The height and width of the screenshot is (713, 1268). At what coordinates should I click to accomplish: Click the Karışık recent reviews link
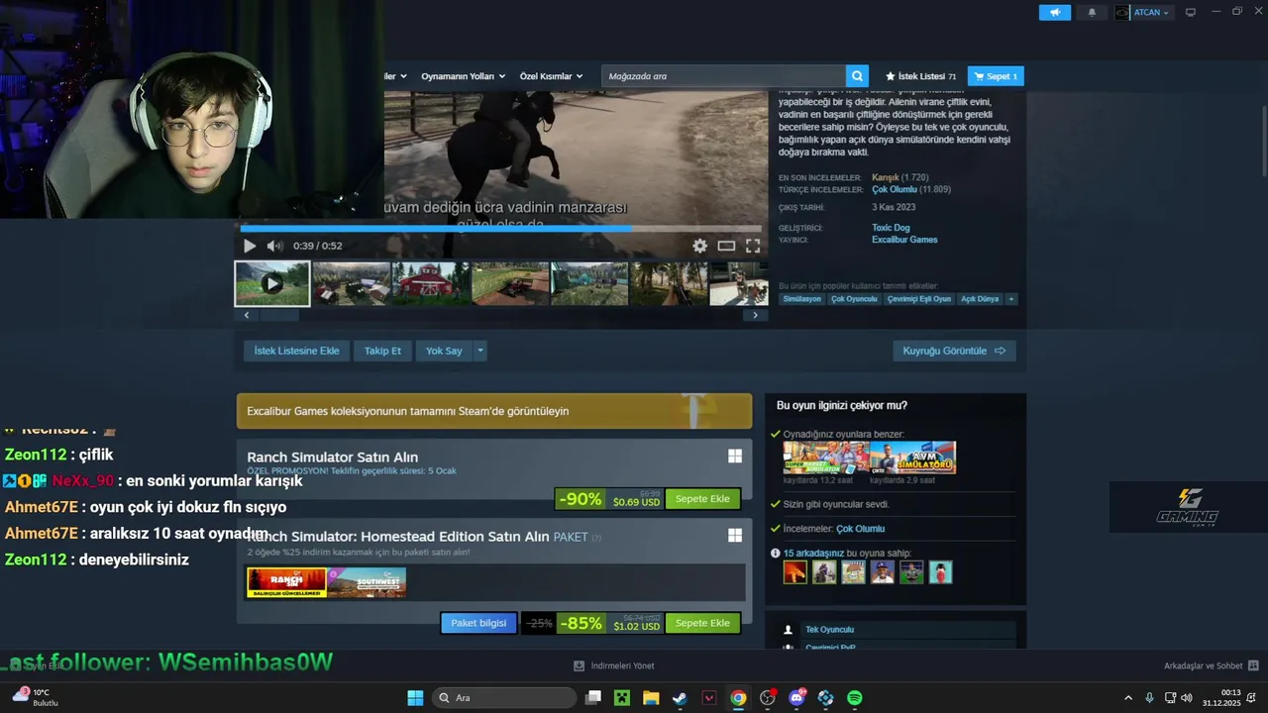(x=886, y=177)
